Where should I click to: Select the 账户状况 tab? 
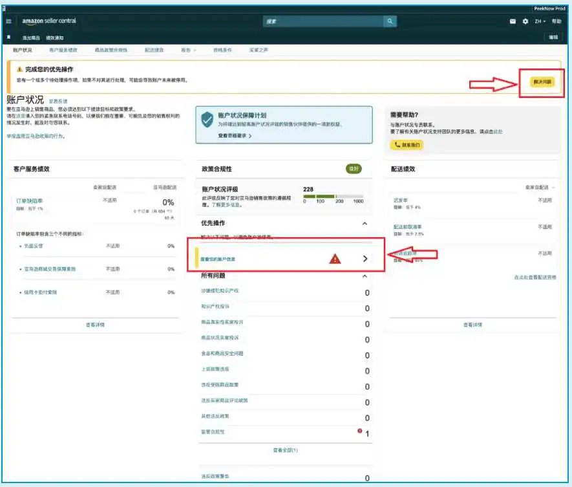pyautogui.click(x=23, y=50)
